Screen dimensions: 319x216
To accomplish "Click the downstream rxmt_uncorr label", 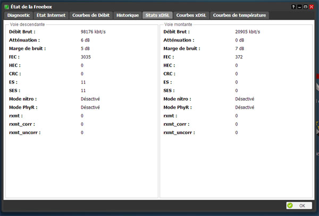I will [x=25, y=132].
